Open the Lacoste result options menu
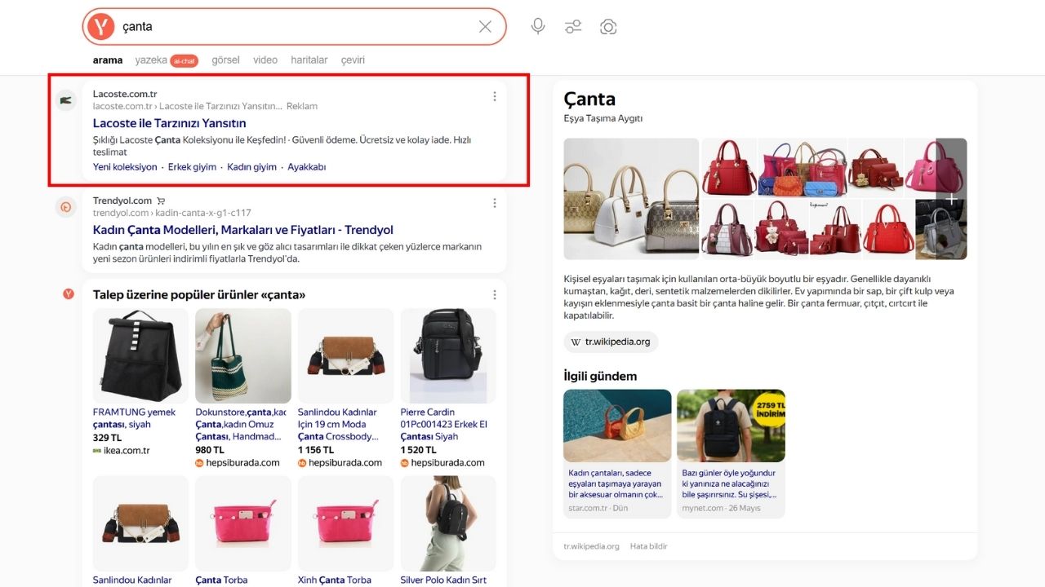Viewport: 1045px width, 587px height. coord(494,96)
